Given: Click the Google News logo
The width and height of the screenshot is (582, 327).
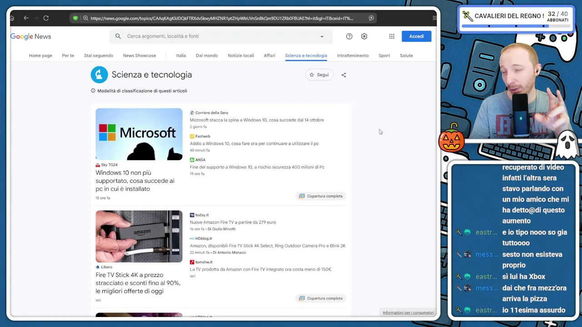Looking at the screenshot, I should 30,36.
